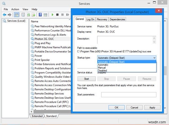
Task: Open the Action menu
Action: point(15,9)
